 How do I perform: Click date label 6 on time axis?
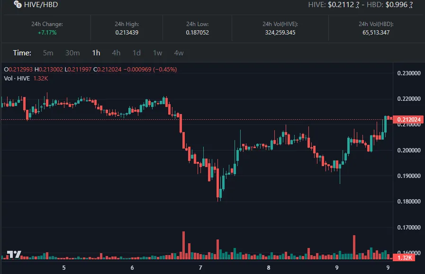(132, 268)
